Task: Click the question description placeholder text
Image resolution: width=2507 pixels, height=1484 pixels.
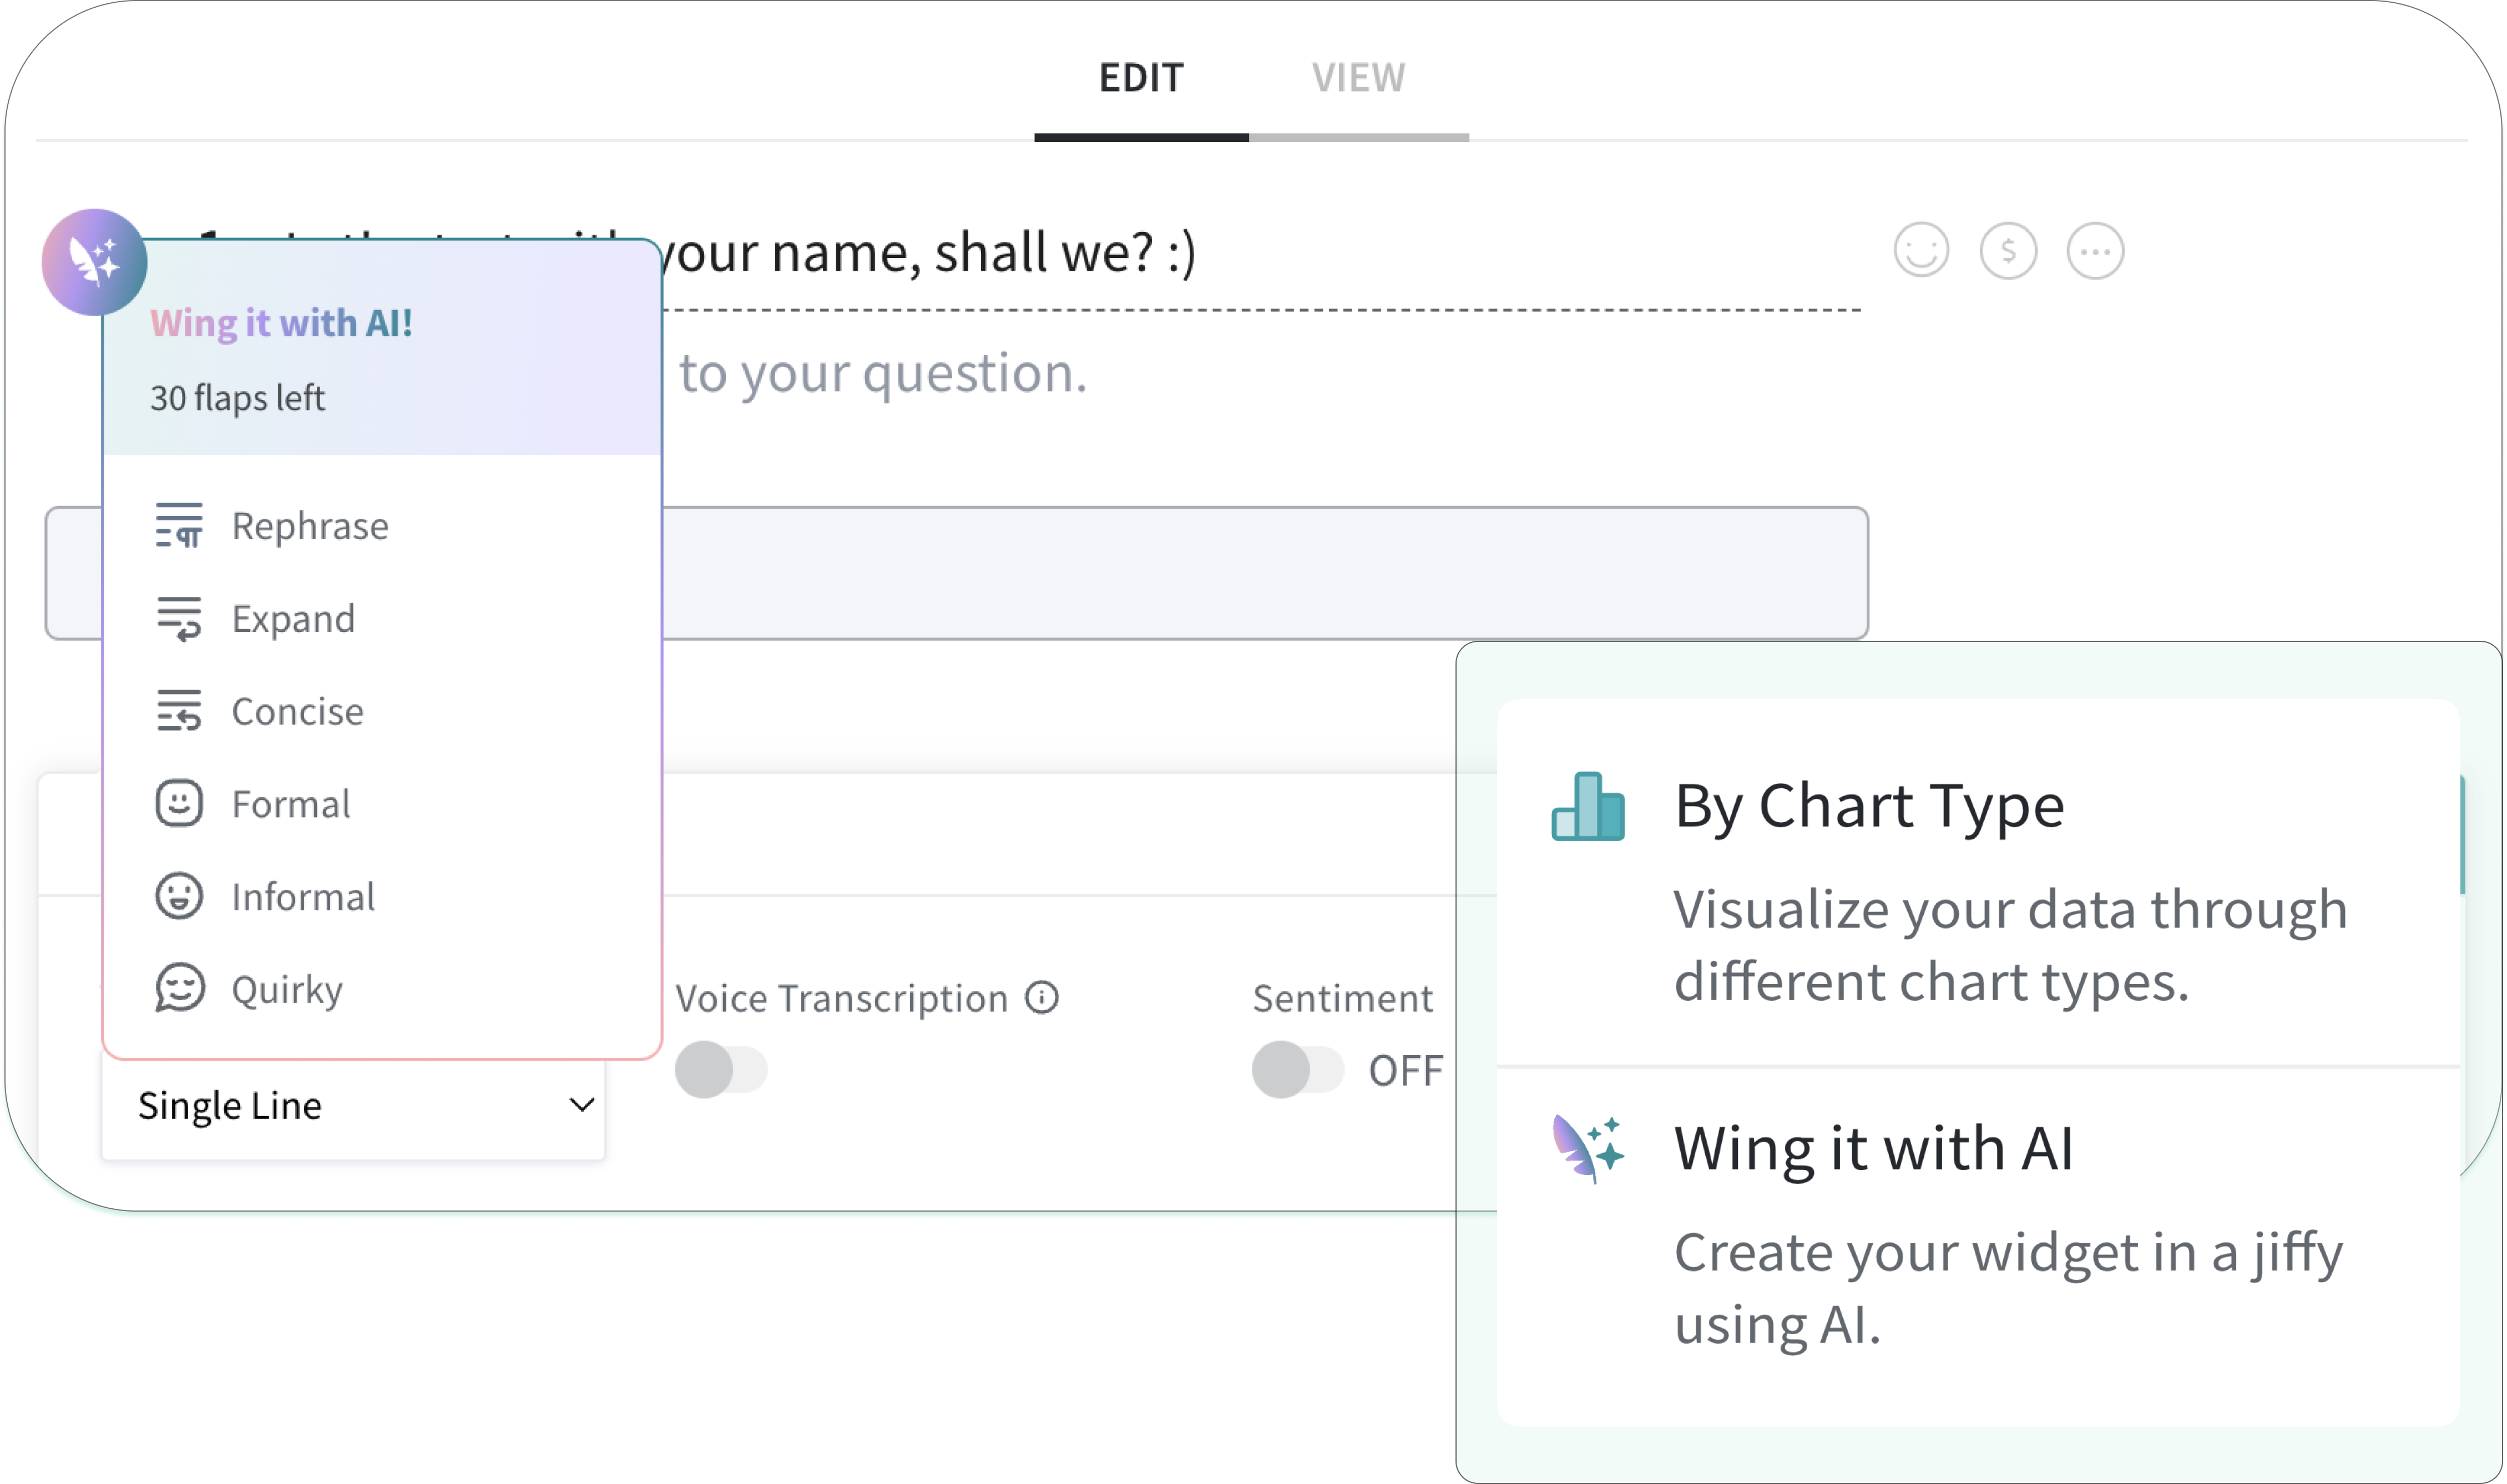Action: (x=882, y=373)
